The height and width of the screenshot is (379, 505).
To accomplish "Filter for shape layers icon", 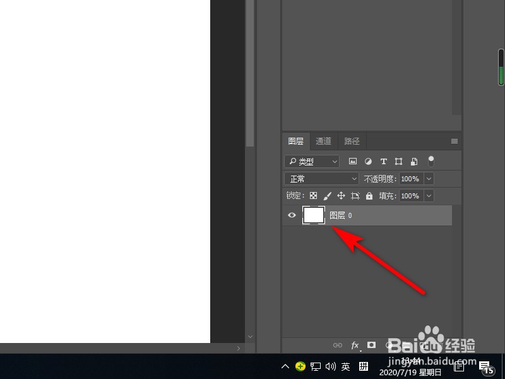I will click(x=399, y=162).
